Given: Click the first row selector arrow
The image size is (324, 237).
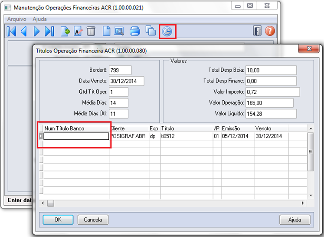Looking at the screenshot, I should coord(41,136).
